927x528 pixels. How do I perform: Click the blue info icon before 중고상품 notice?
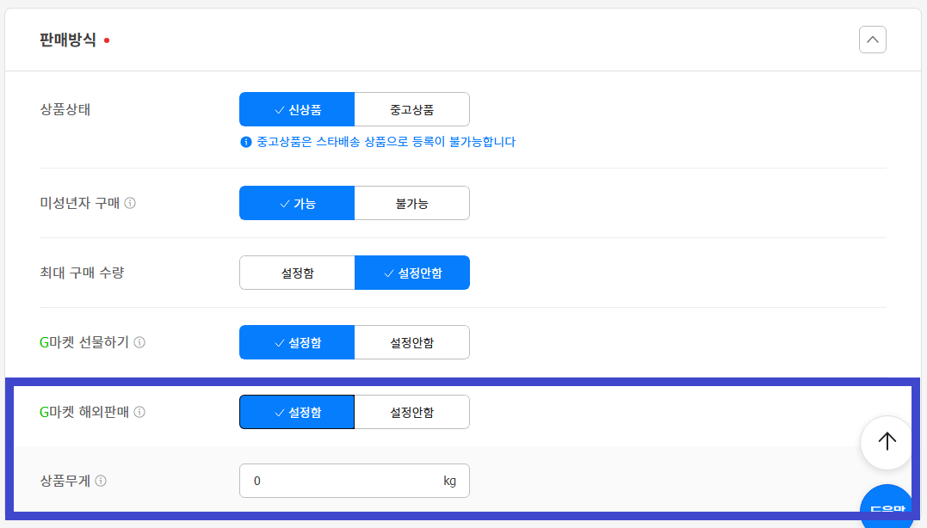[x=246, y=142]
